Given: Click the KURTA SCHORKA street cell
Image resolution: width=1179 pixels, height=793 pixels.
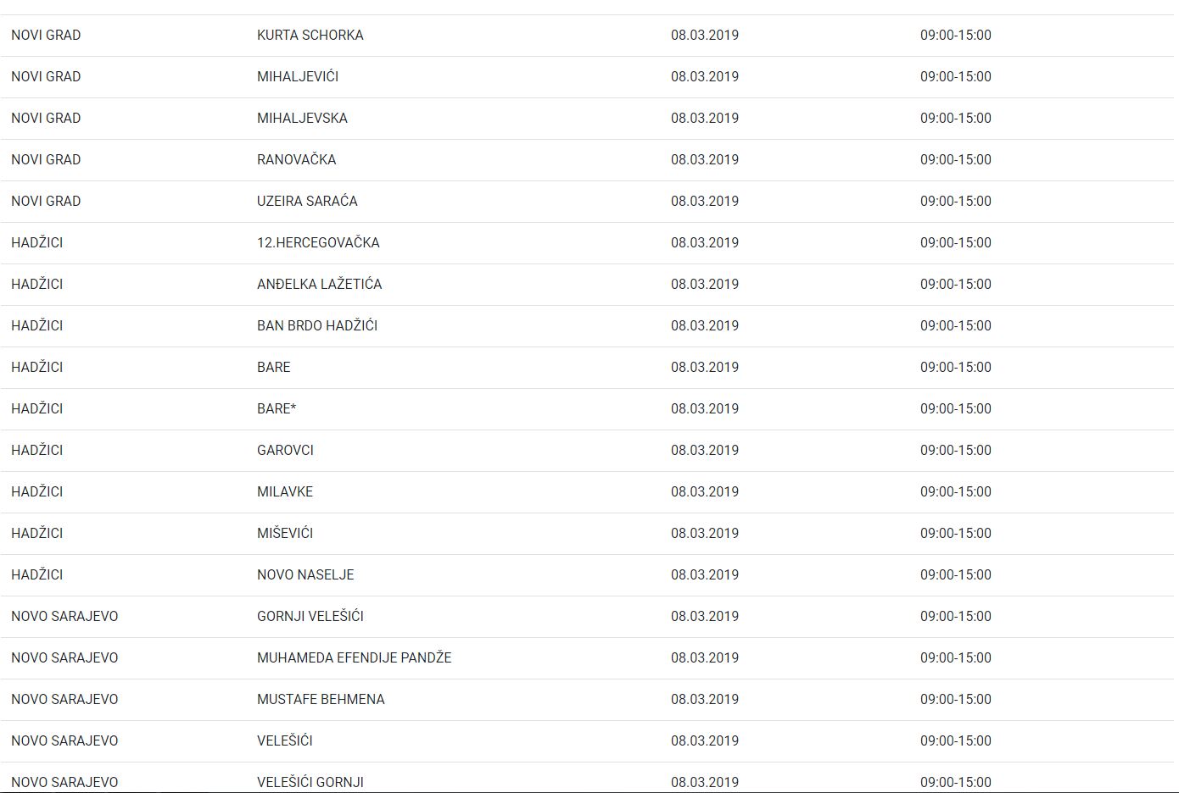Looking at the screenshot, I should (x=310, y=36).
